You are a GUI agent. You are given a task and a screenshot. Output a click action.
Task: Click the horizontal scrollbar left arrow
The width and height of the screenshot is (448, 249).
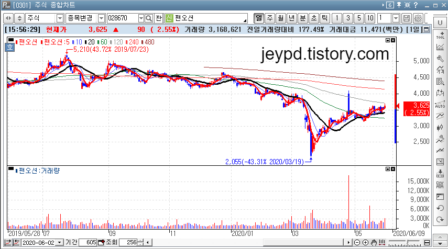148,242
